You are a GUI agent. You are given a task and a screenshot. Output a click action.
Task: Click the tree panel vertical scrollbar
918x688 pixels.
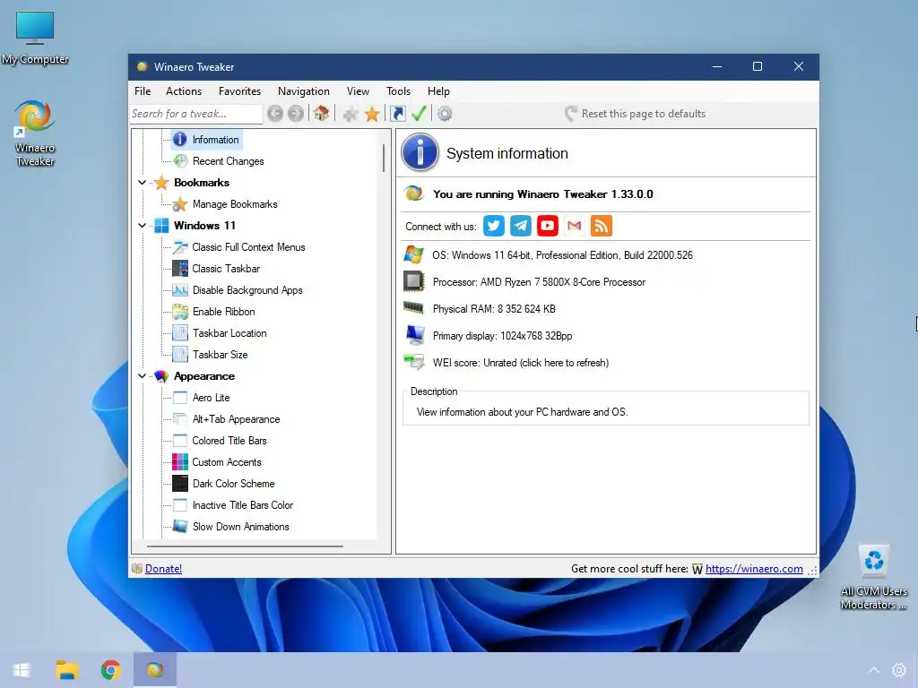384,158
